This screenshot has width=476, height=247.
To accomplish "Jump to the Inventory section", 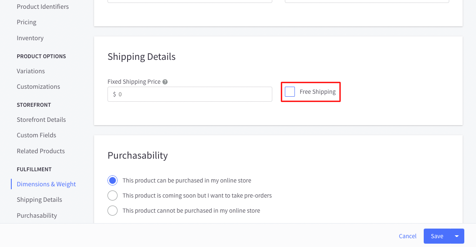I will tap(30, 38).
